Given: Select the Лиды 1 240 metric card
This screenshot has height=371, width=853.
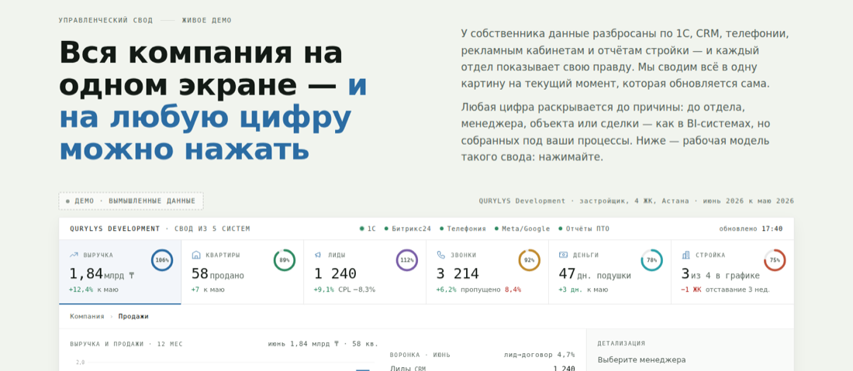Looking at the screenshot, I should point(365,272).
